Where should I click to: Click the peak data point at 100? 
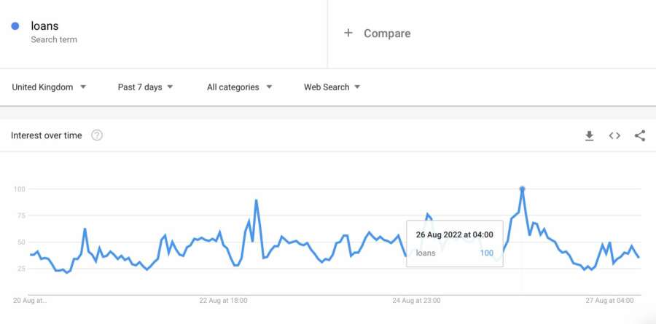coord(522,189)
